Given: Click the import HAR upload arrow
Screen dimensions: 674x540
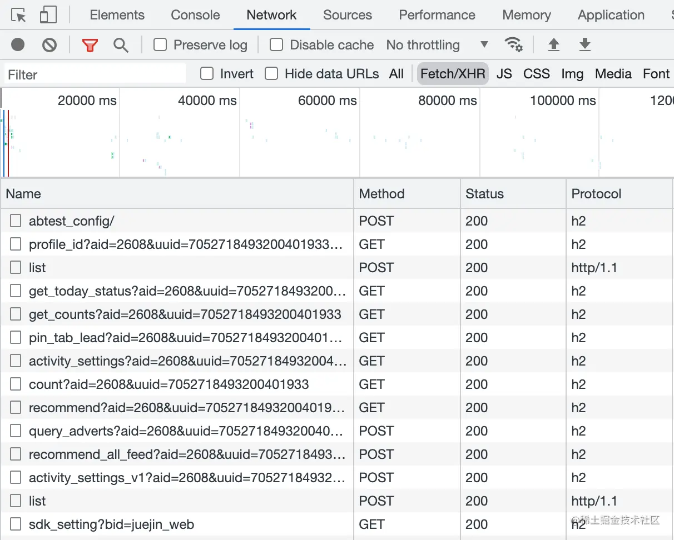Looking at the screenshot, I should coord(553,44).
